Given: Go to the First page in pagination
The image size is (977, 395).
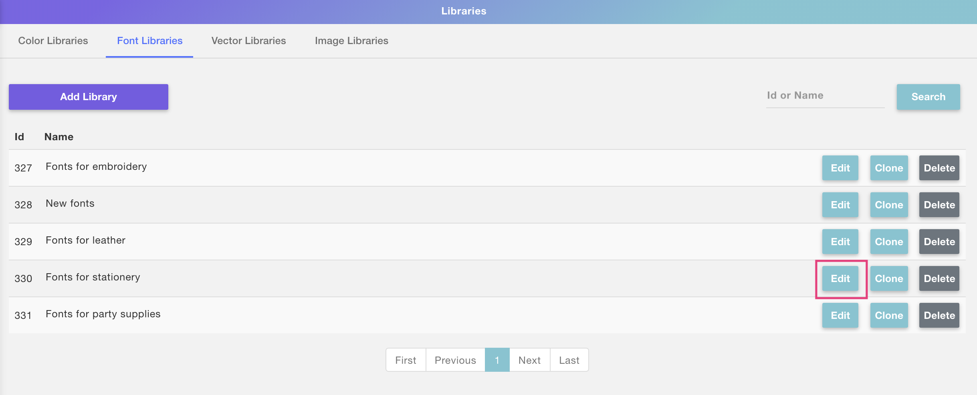Looking at the screenshot, I should point(406,360).
